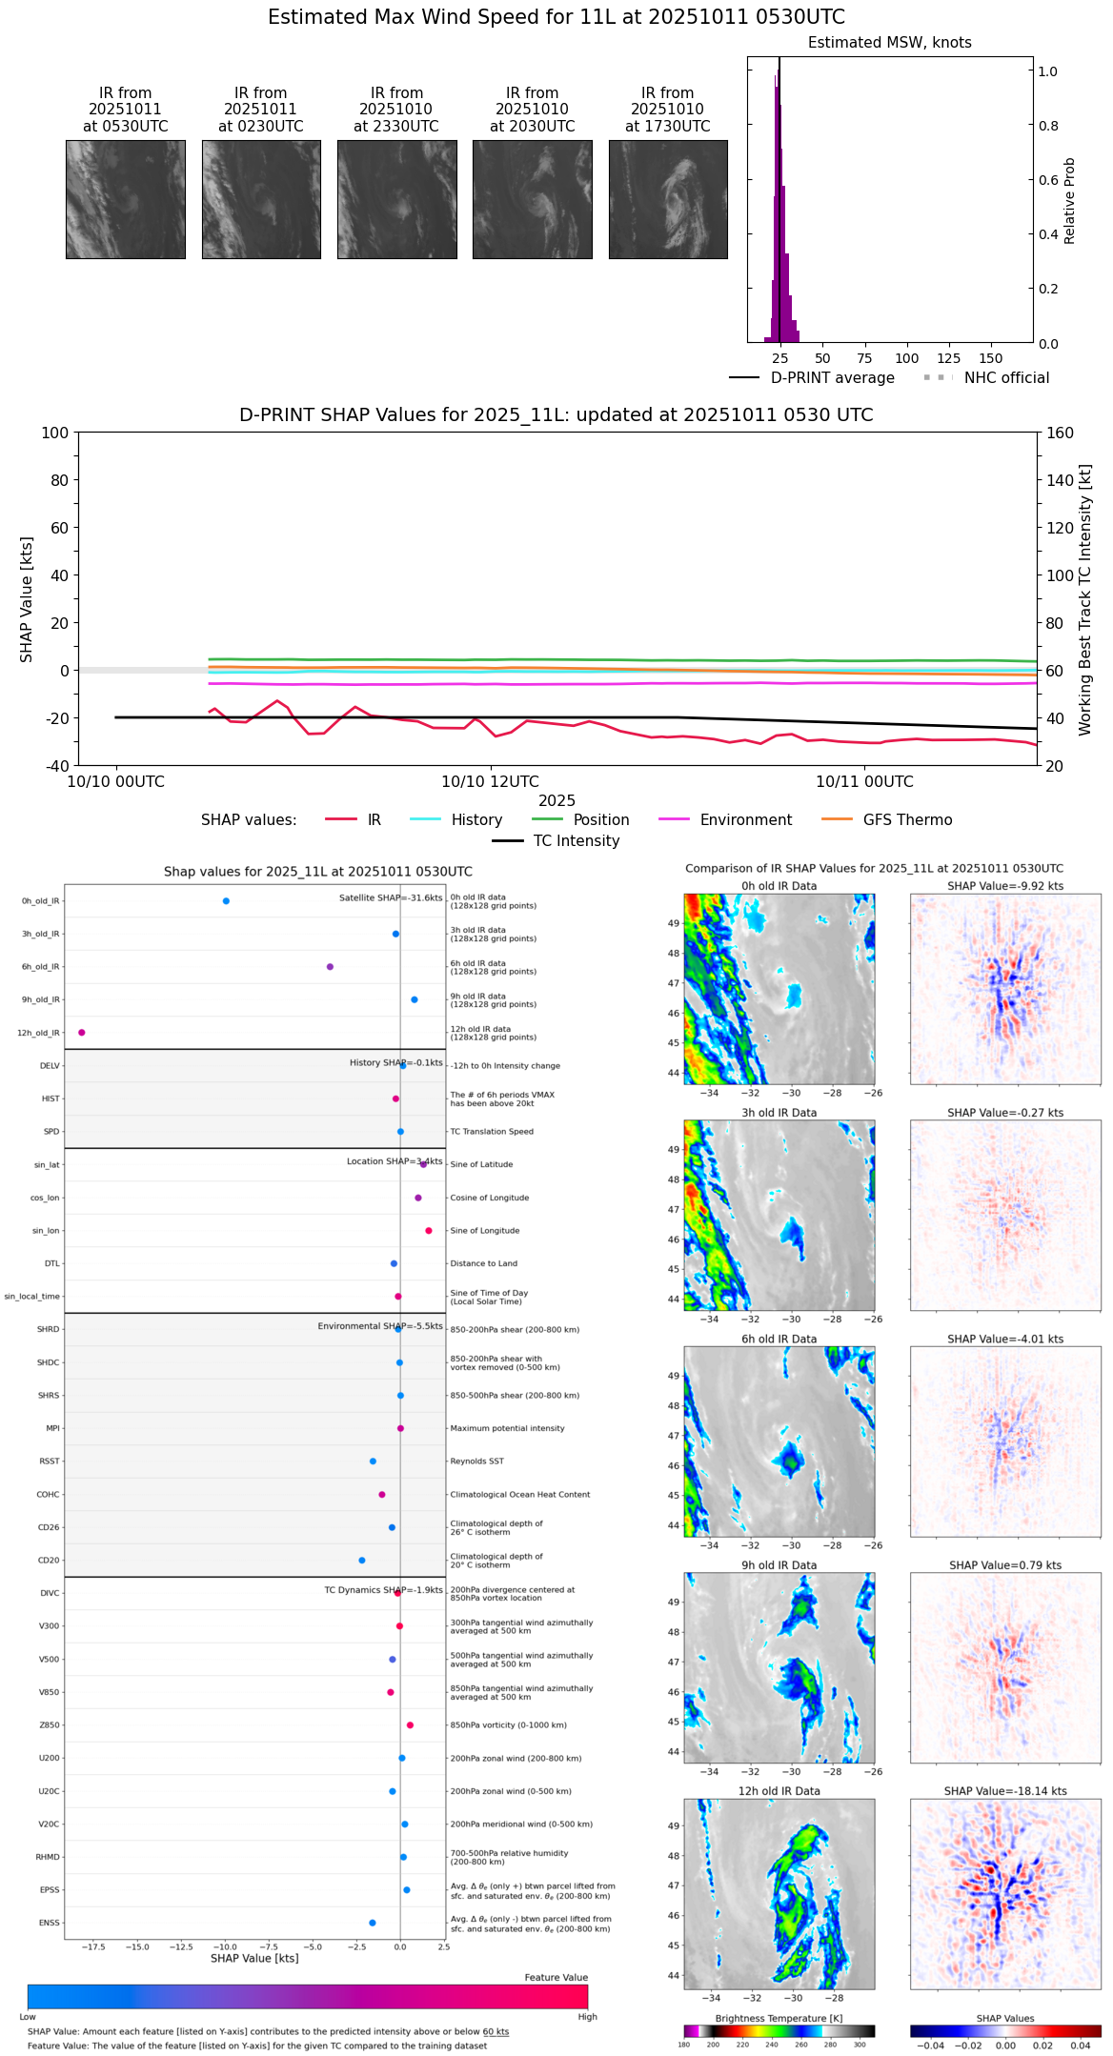Viewport: 1113px width, 2056px height.
Task: Click the 6h_old_IR purple data point
Action: pos(330,966)
